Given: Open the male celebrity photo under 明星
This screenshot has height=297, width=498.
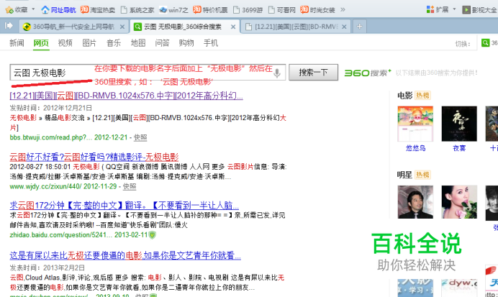Looking at the screenshot, I should point(415,202).
